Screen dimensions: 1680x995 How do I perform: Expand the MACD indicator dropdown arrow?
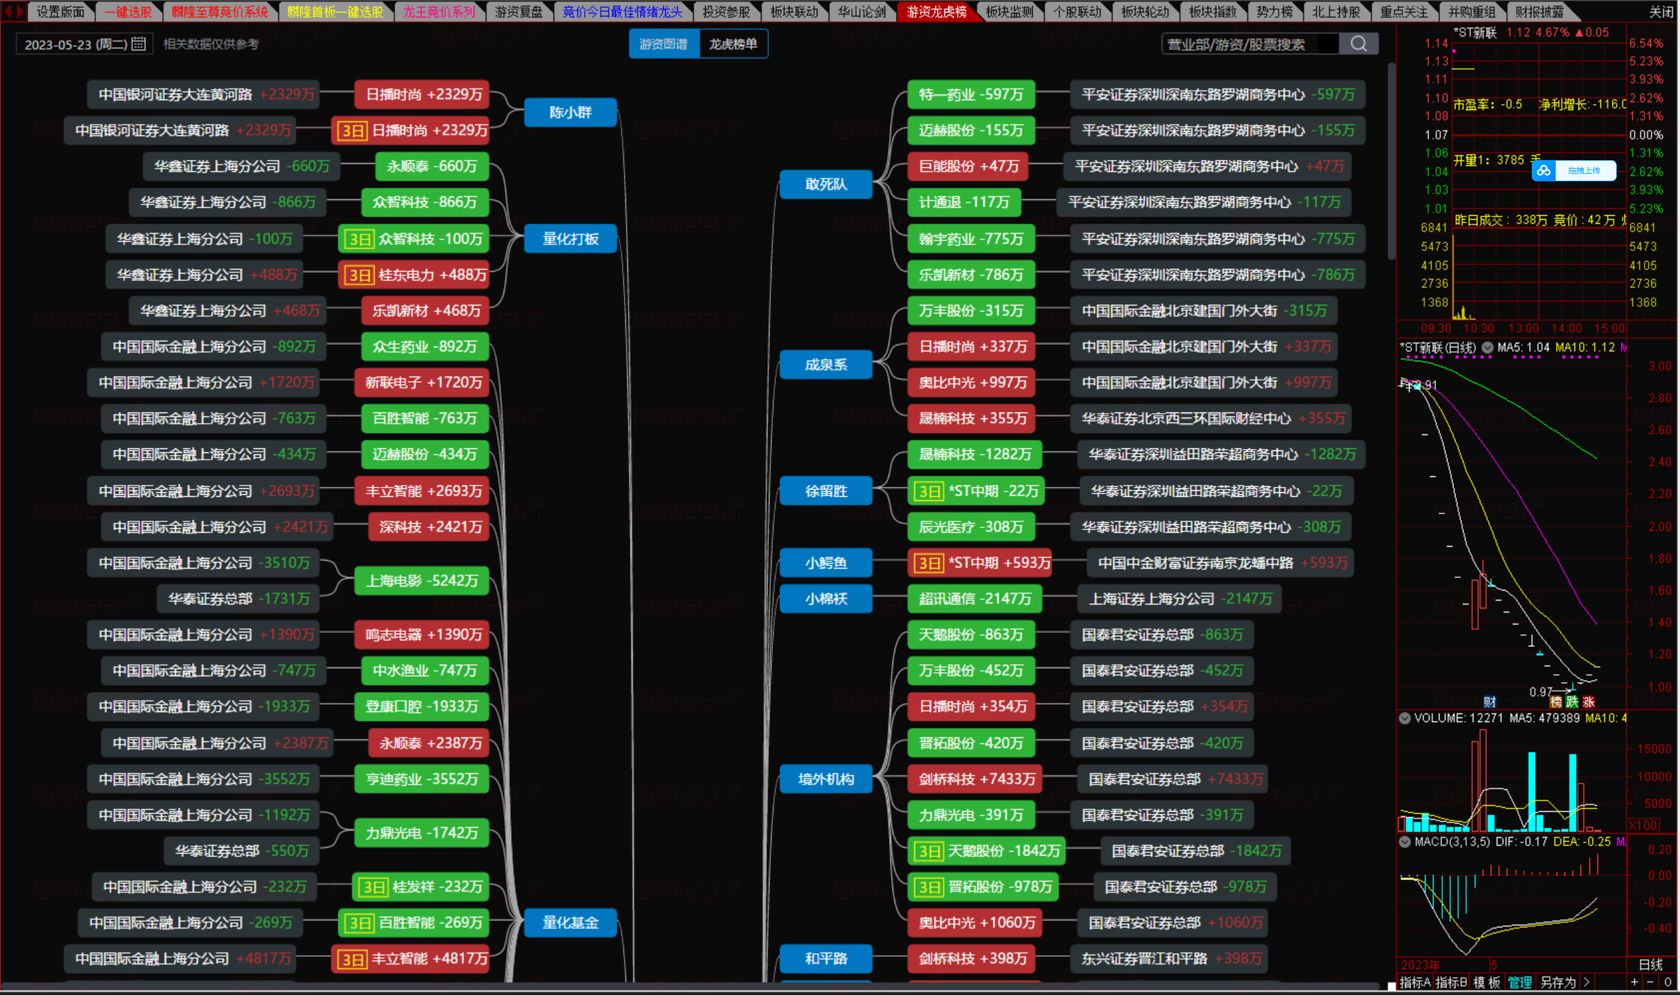click(1404, 842)
